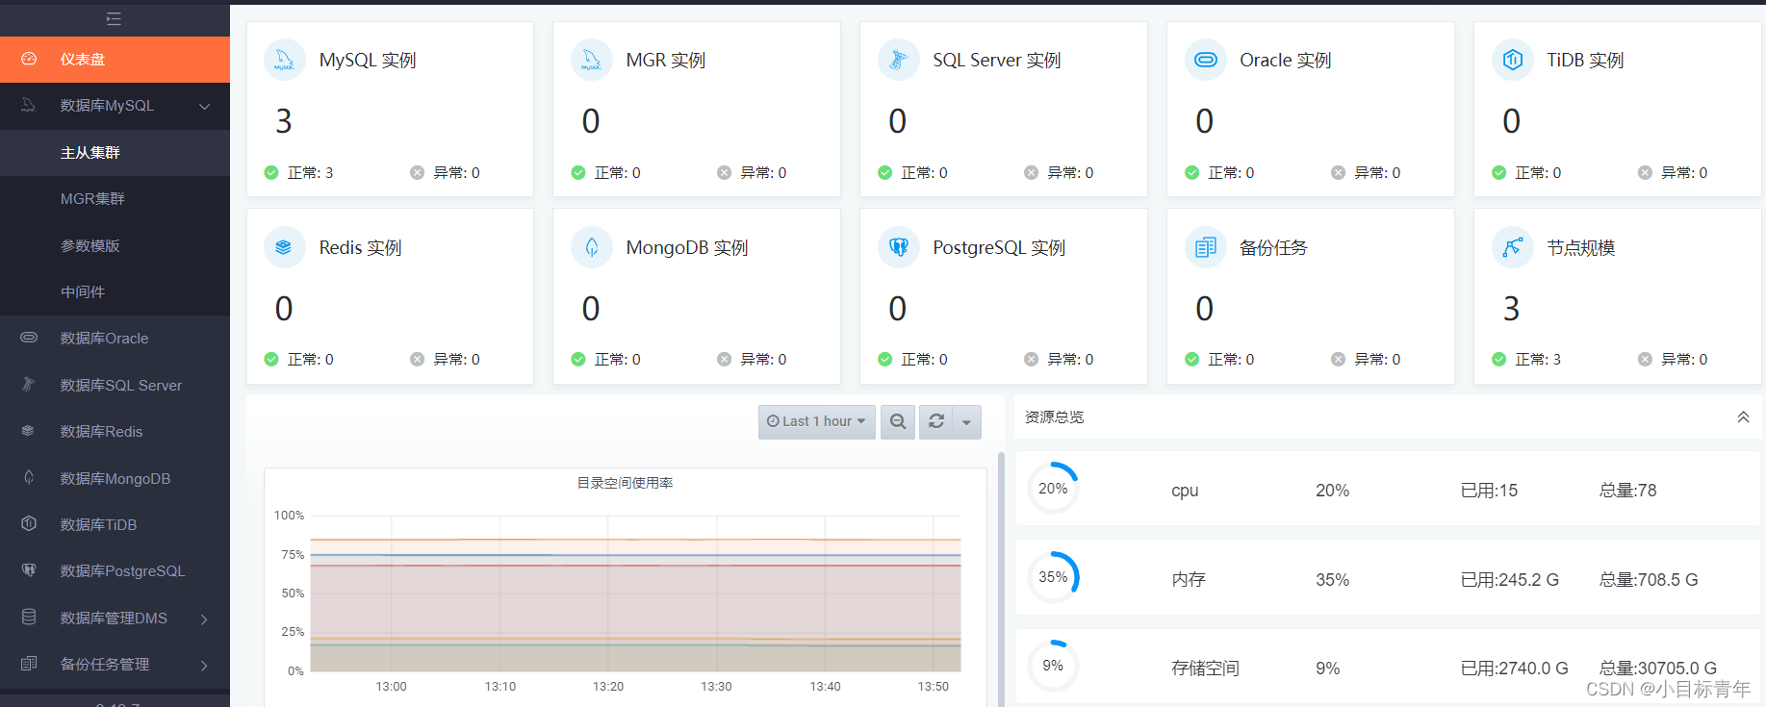Viewport: 1766px width, 707px height.
Task: Click the dashboard gauge icon beside 仪表盘
Action: (29, 59)
